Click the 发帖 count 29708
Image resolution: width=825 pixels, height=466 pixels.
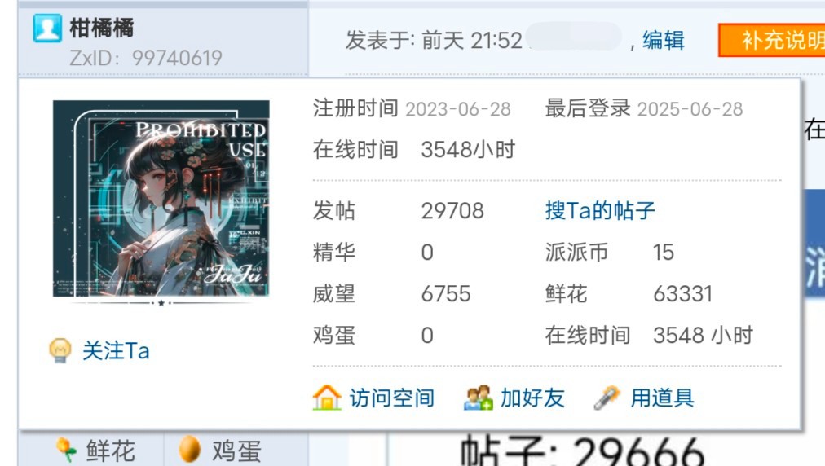click(x=452, y=211)
